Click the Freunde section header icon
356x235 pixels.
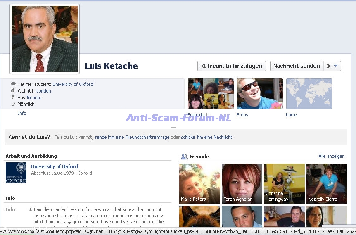coord(185,157)
